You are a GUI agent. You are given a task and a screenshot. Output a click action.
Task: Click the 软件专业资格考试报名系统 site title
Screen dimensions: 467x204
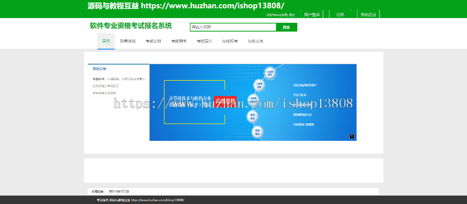(x=131, y=26)
